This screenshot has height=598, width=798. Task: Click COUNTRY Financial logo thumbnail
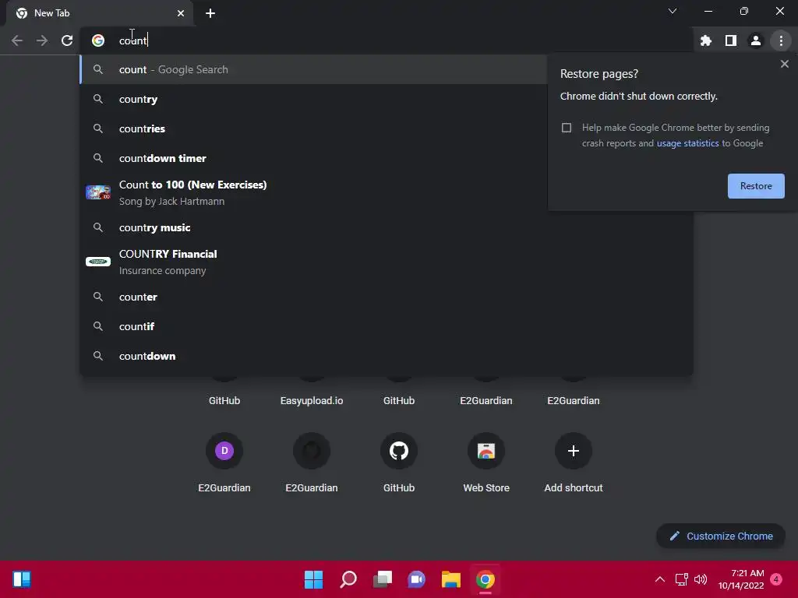point(98,262)
